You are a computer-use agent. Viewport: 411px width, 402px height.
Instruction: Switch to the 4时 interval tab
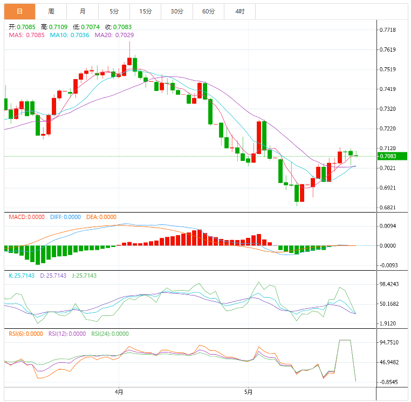[239, 11]
